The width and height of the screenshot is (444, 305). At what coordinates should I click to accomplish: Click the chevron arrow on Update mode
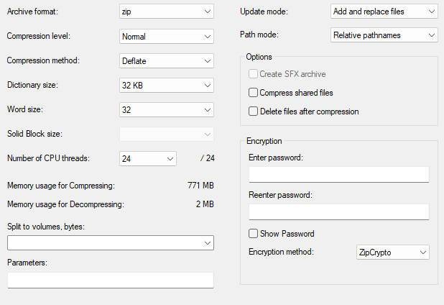[x=432, y=12]
